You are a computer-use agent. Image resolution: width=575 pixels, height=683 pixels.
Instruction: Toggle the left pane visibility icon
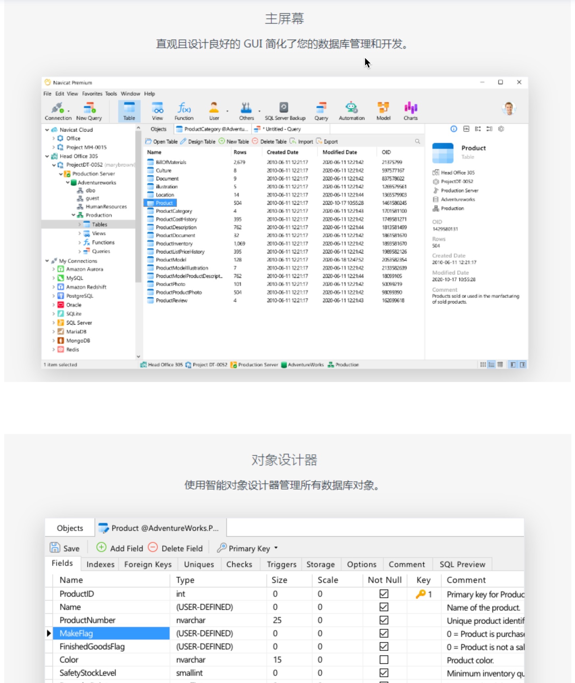point(513,364)
